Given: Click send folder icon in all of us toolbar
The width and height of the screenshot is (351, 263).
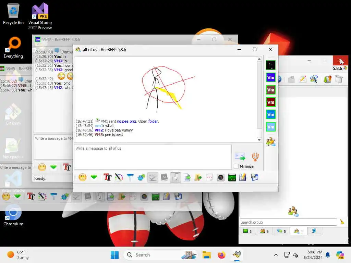Looking at the screenshot, I should coord(198,178).
